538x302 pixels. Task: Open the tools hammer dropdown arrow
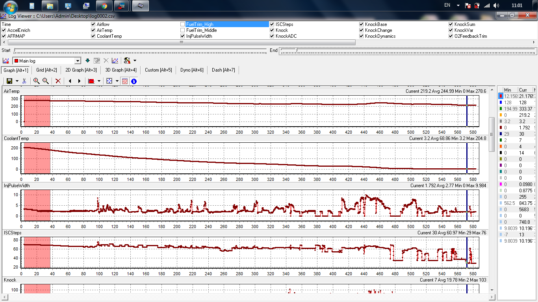(x=135, y=61)
